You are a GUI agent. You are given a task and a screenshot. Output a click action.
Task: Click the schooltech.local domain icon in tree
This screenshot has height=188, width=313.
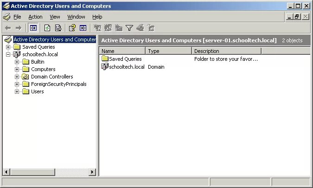17,54
